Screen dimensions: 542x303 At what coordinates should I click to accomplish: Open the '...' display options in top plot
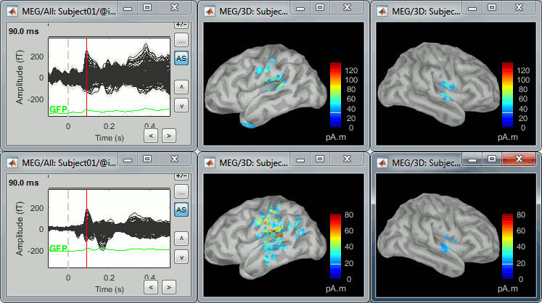pyautogui.click(x=181, y=40)
